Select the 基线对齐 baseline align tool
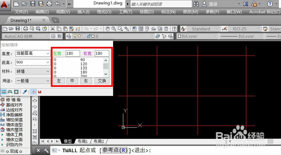The image size is (281, 155). (12, 105)
